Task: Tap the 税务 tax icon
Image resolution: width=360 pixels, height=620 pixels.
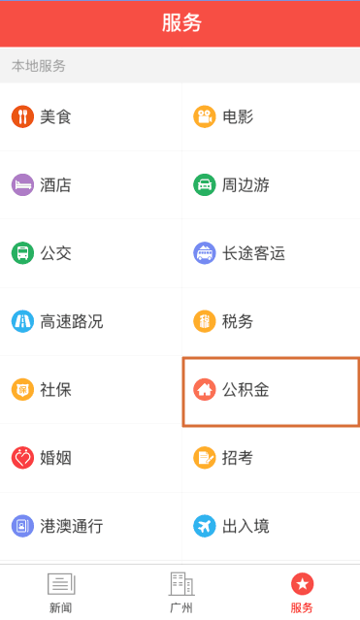Action: (205, 321)
